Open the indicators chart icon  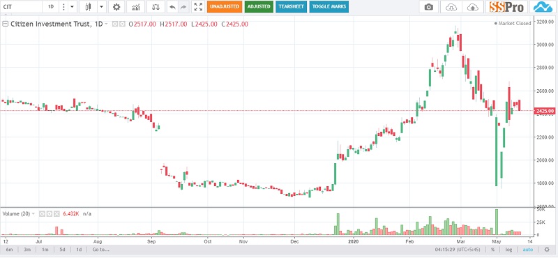(135, 7)
